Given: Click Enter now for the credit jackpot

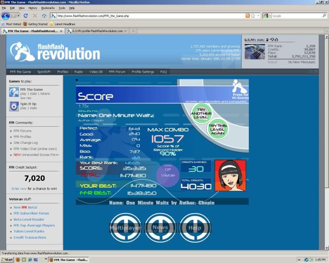Looking at the screenshot, I should (x=19, y=189).
